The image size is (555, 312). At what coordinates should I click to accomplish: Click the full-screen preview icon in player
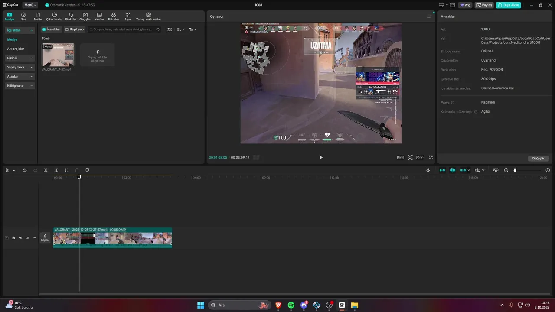pos(431,157)
